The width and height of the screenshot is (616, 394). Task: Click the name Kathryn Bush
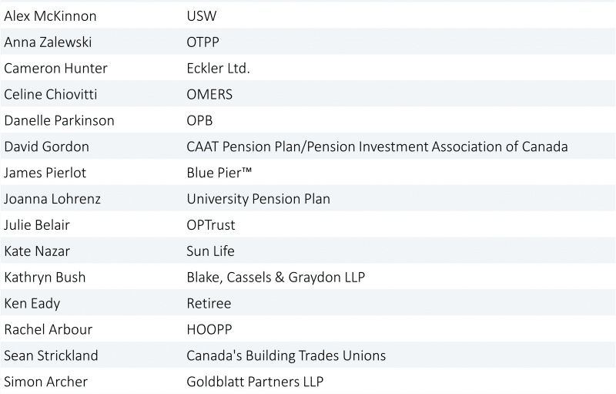45,277
